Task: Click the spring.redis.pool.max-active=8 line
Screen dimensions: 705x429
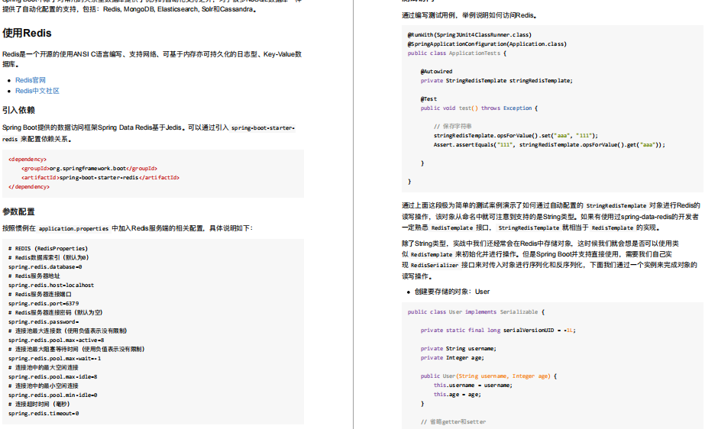Action: click(x=57, y=340)
